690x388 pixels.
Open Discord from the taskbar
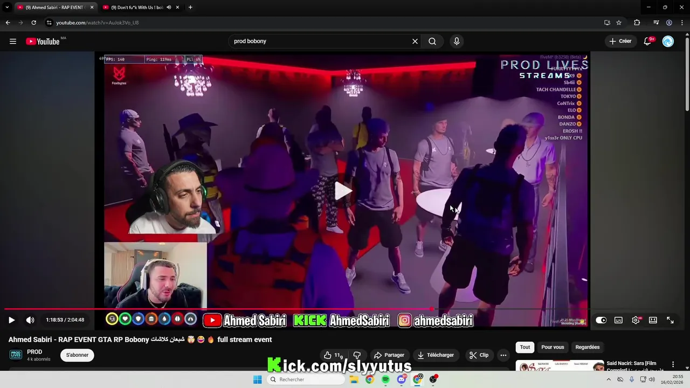pyautogui.click(x=402, y=379)
